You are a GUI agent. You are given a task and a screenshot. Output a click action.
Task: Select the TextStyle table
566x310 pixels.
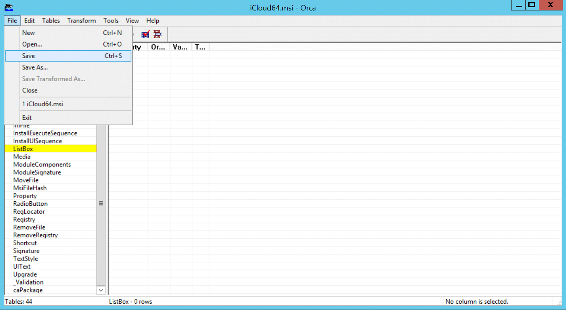click(50, 259)
